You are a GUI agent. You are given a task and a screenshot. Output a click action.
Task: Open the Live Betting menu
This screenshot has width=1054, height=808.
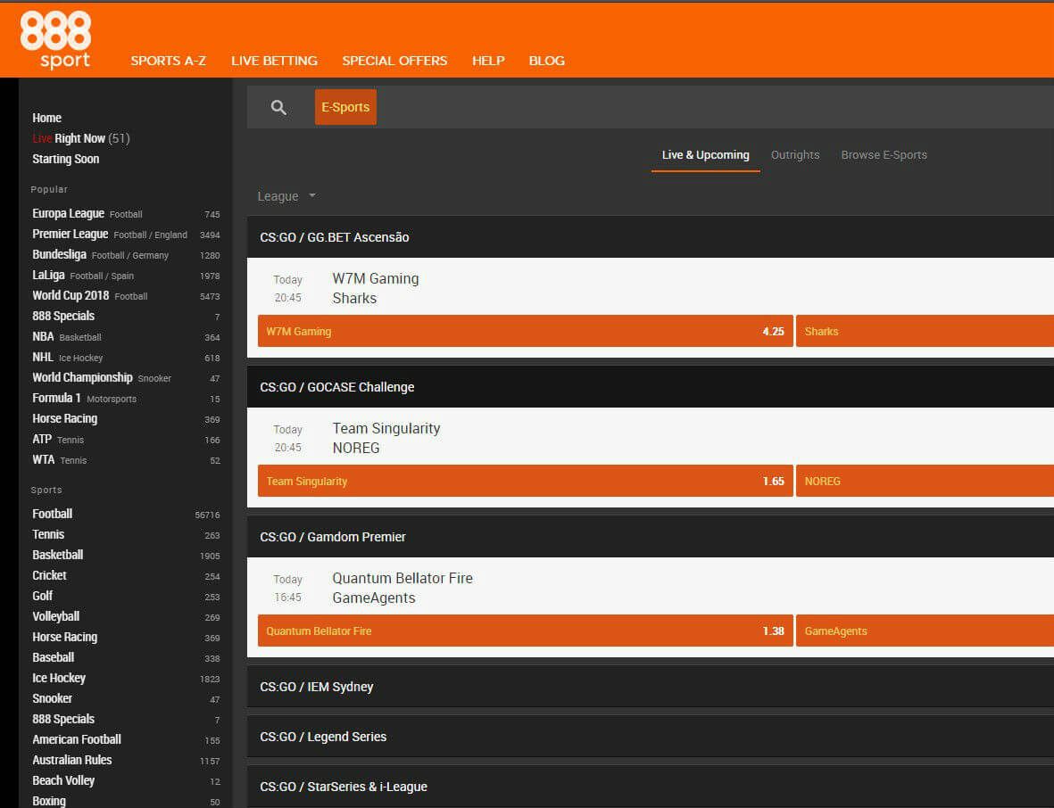[274, 61]
